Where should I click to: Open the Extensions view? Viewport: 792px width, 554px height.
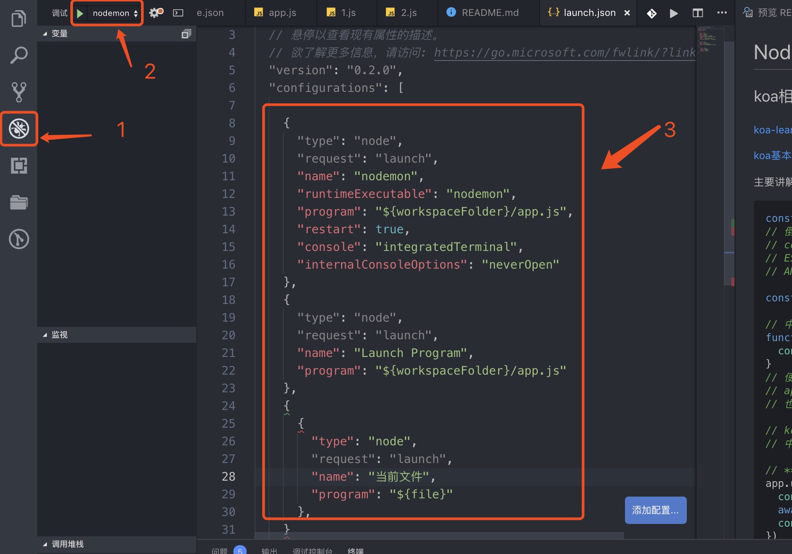(19, 166)
